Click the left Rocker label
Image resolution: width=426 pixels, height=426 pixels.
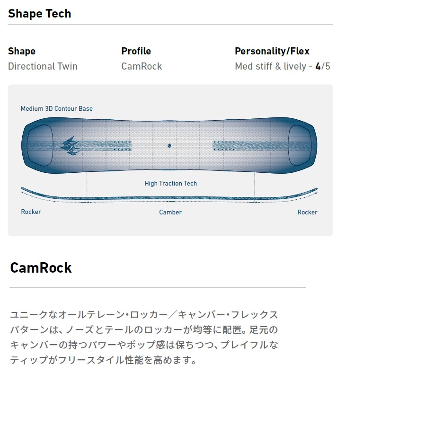[x=31, y=212]
